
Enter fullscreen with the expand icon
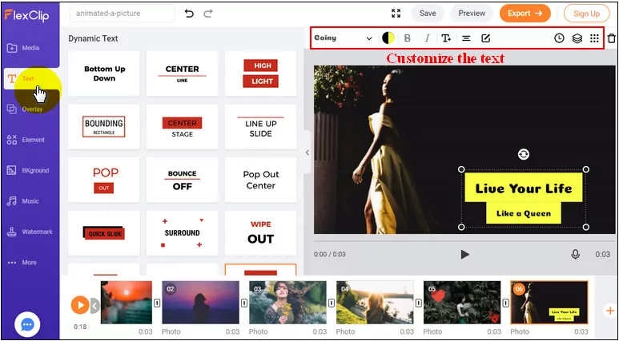pyautogui.click(x=396, y=14)
